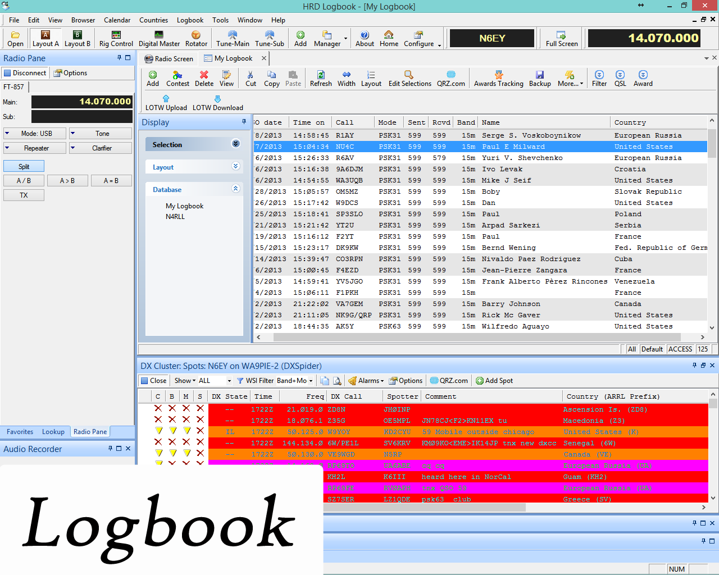
Task: Toggle the Split button in Radio Pane
Action: pos(24,166)
